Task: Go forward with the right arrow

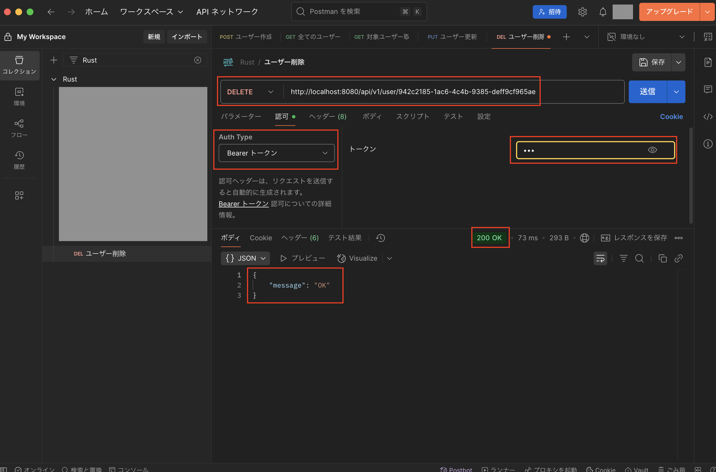Action: tap(71, 12)
